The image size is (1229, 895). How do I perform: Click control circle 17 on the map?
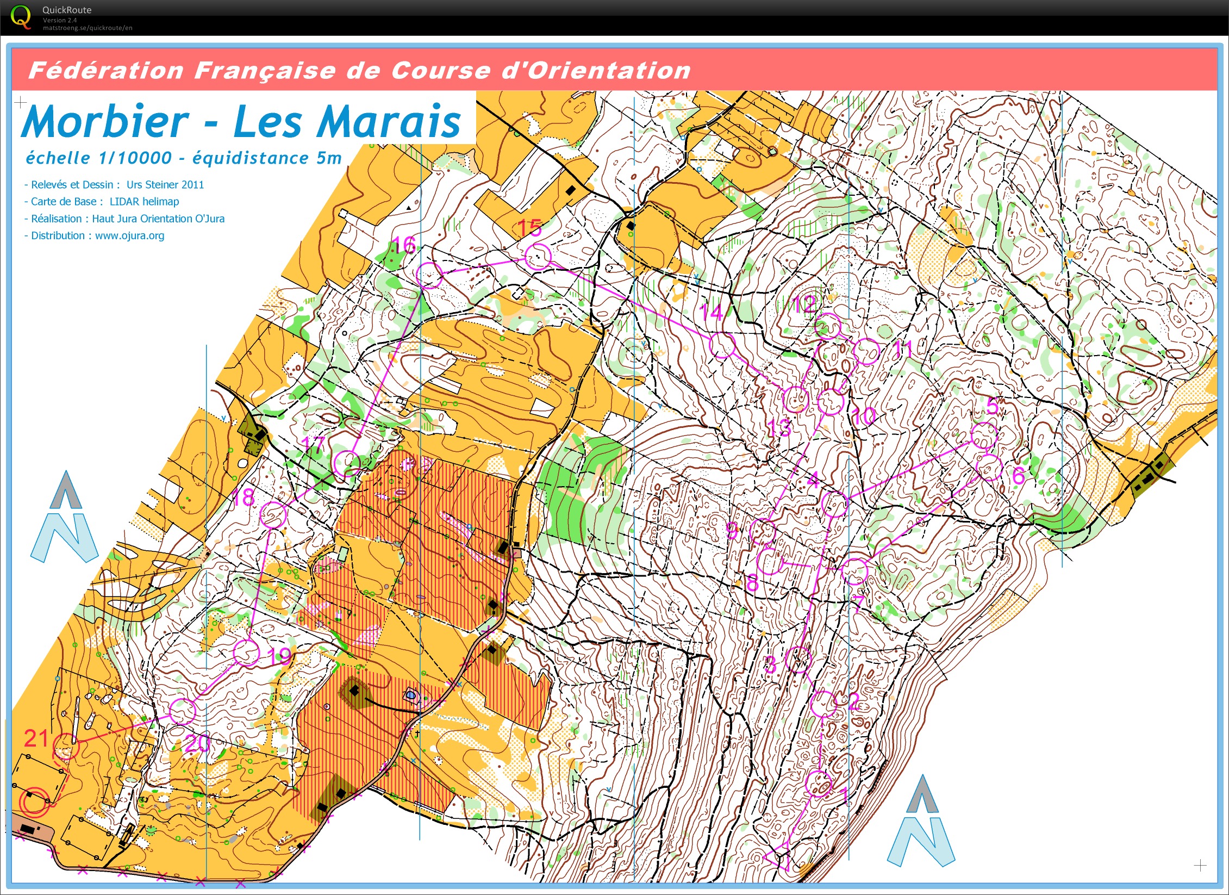pos(346,463)
